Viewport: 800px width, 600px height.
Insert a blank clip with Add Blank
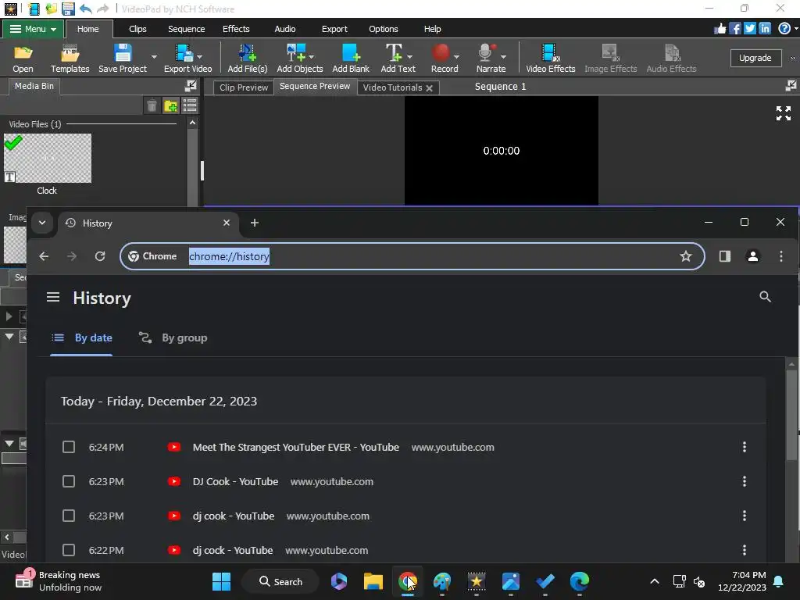click(351, 58)
